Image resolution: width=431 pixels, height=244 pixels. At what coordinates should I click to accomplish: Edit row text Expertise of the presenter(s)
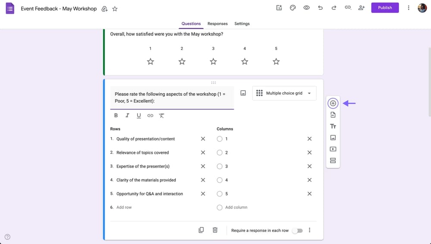click(143, 166)
